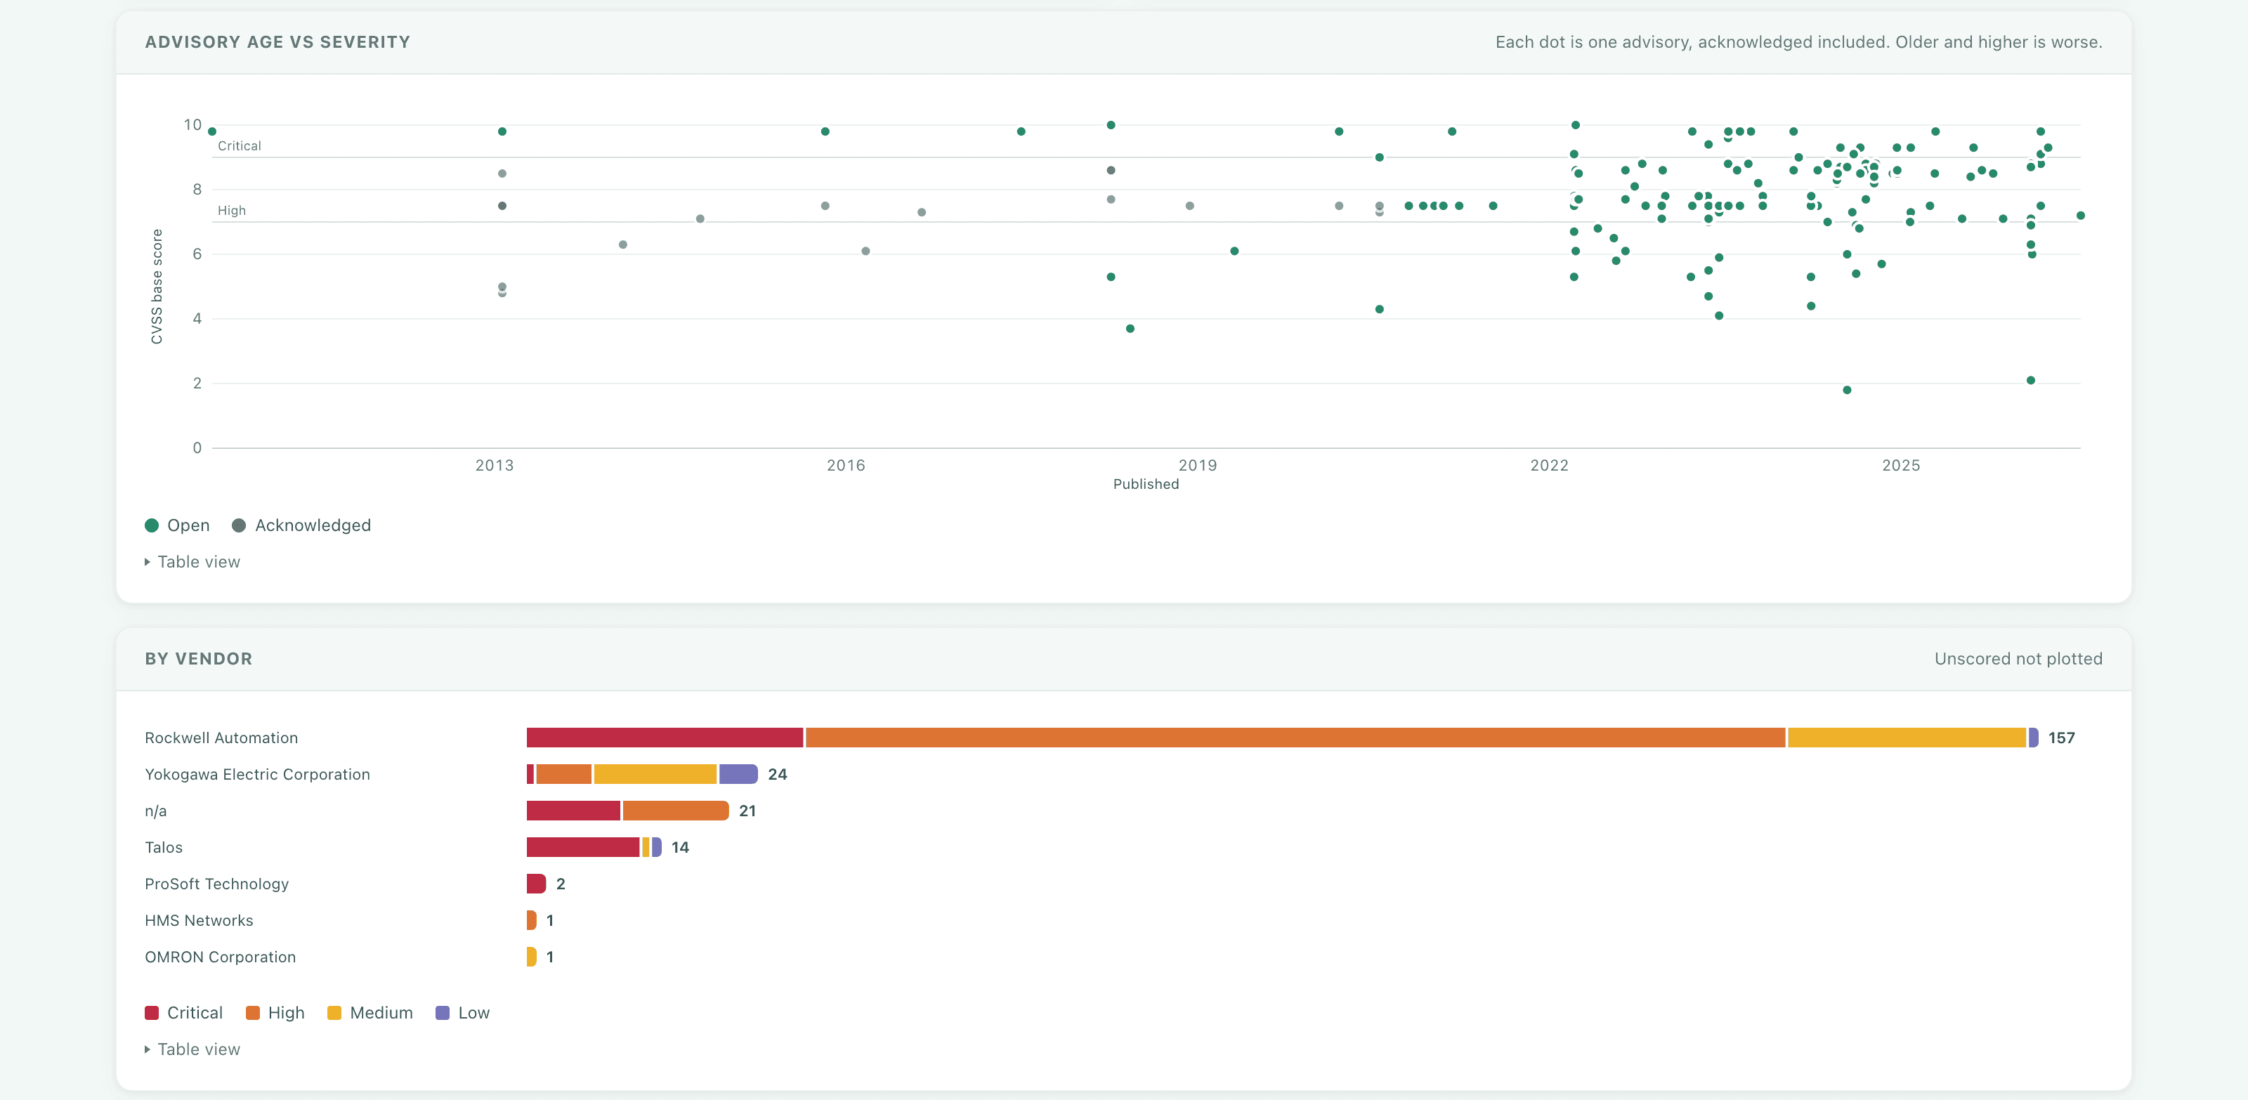Click the High threshold label on chart
The width and height of the screenshot is (2248, 1100).
(x=231, y=211)
